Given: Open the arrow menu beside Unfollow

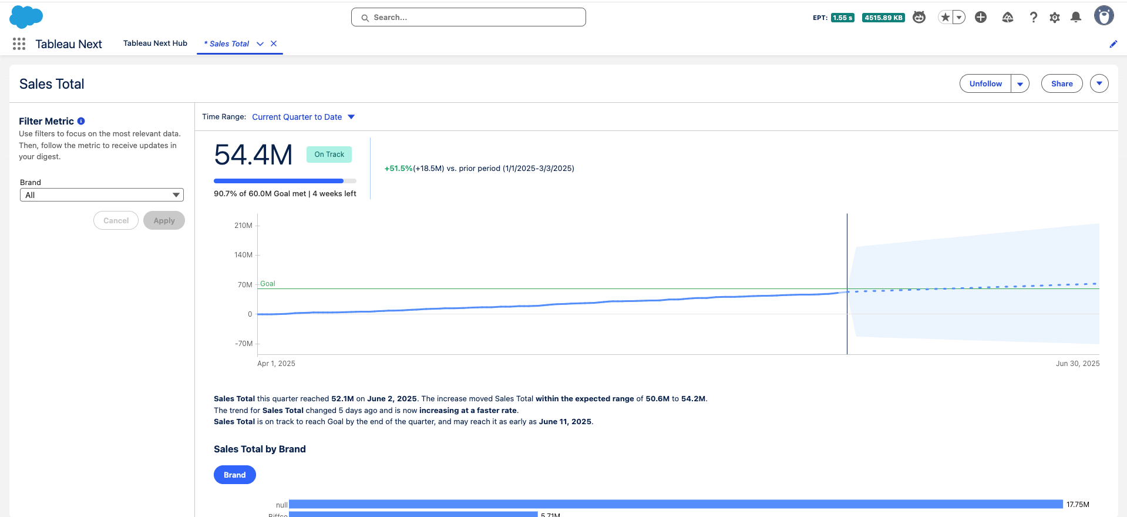Looking at the screenshot, I should click(x=1020, y=84).
